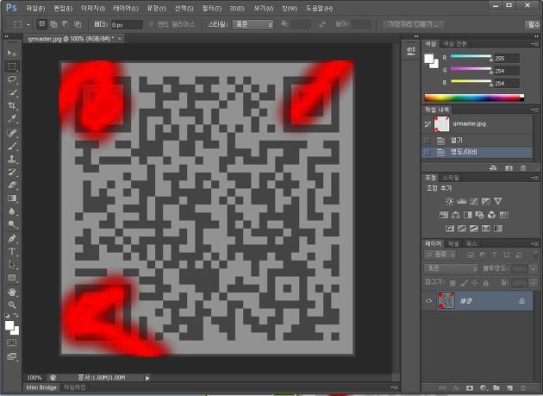Viewport: 543px width, 396px height.
Task: Choose New Selection mode in options bar
Action: coord(42,24)
